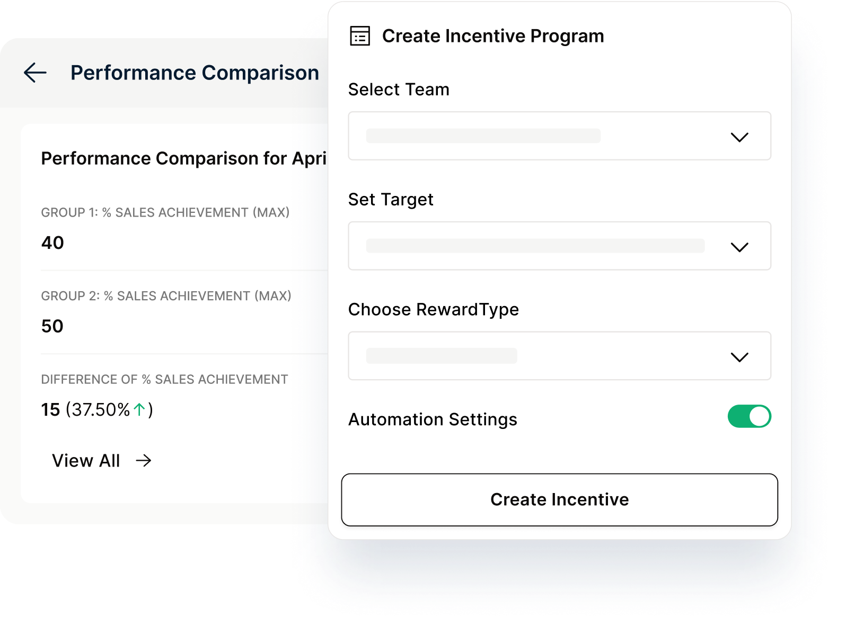
Task: Open the View All link
Action: 86,461
